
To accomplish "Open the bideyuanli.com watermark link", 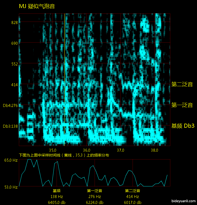I will (183, 201).
